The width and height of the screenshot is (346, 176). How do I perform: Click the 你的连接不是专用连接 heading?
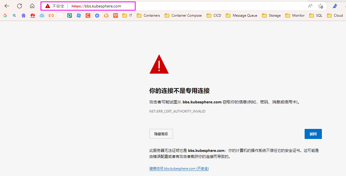pos(180,91)
